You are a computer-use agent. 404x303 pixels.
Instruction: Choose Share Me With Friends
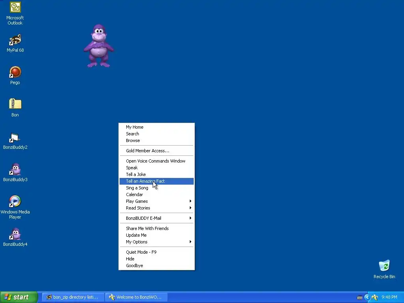coord(156,228)
